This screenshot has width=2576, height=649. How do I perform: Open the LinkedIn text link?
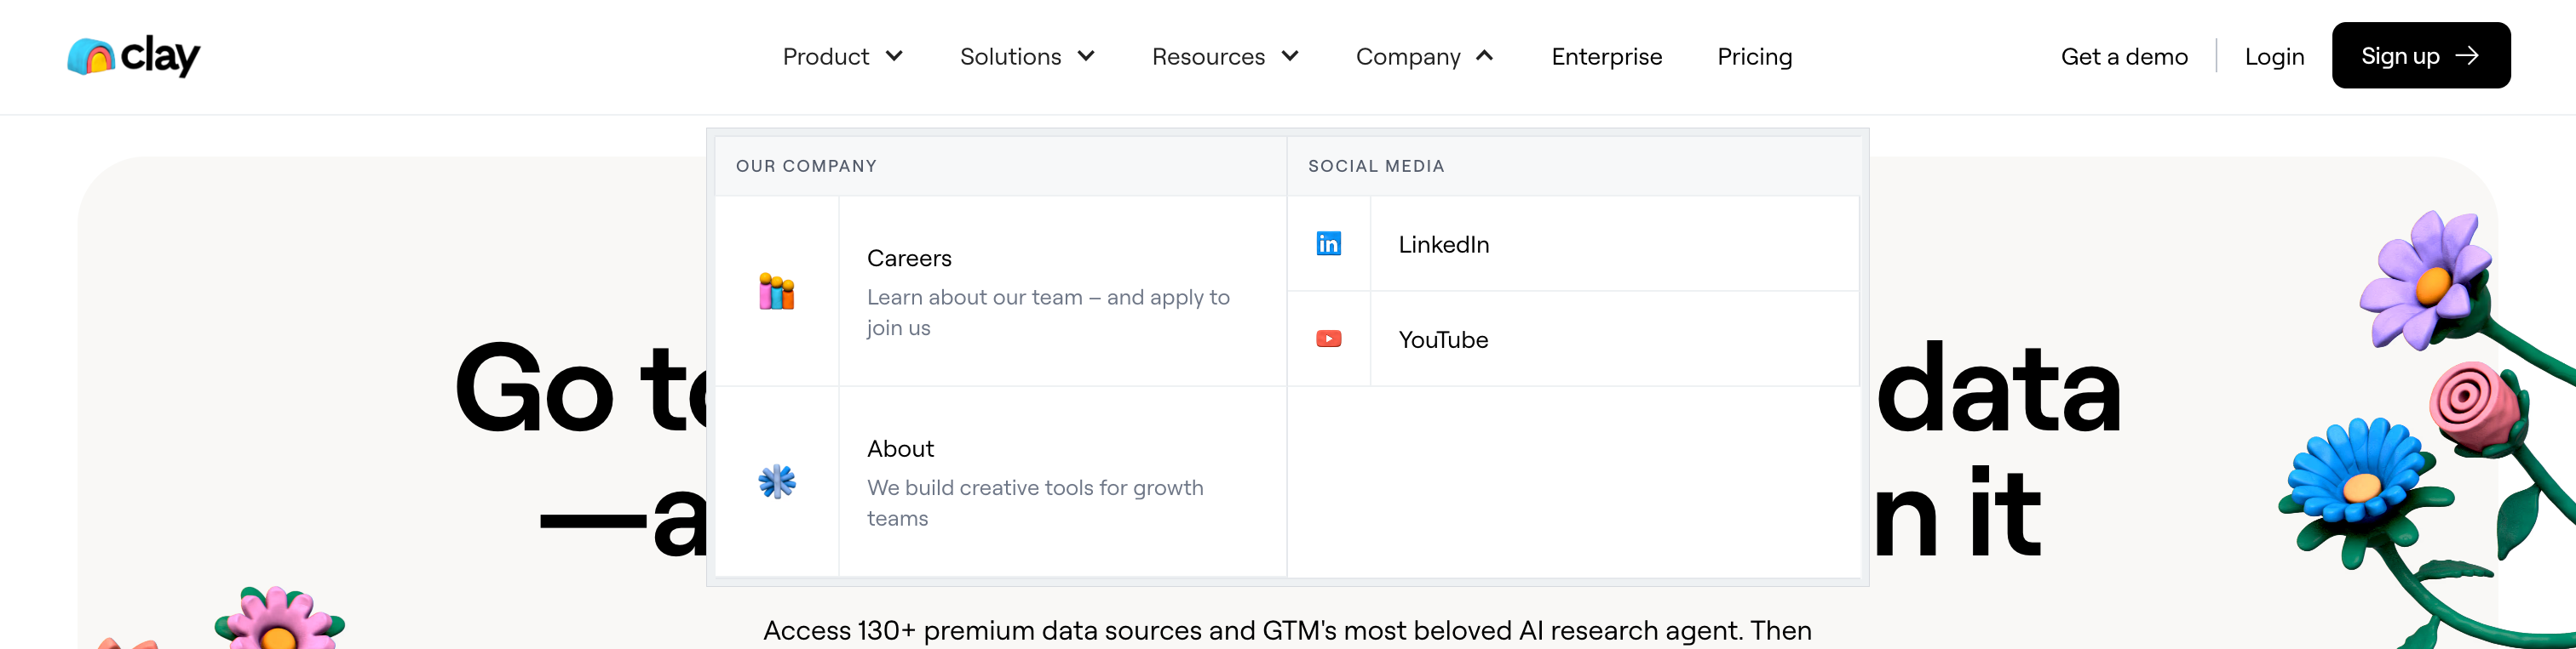tap(1443, 245)
